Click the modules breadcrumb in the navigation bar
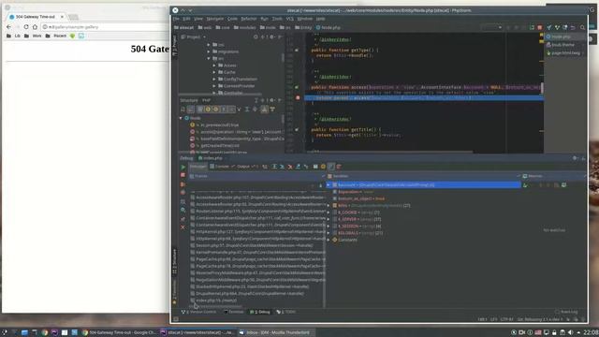Screen dimensions: 599x337 [x=244, y=27]
